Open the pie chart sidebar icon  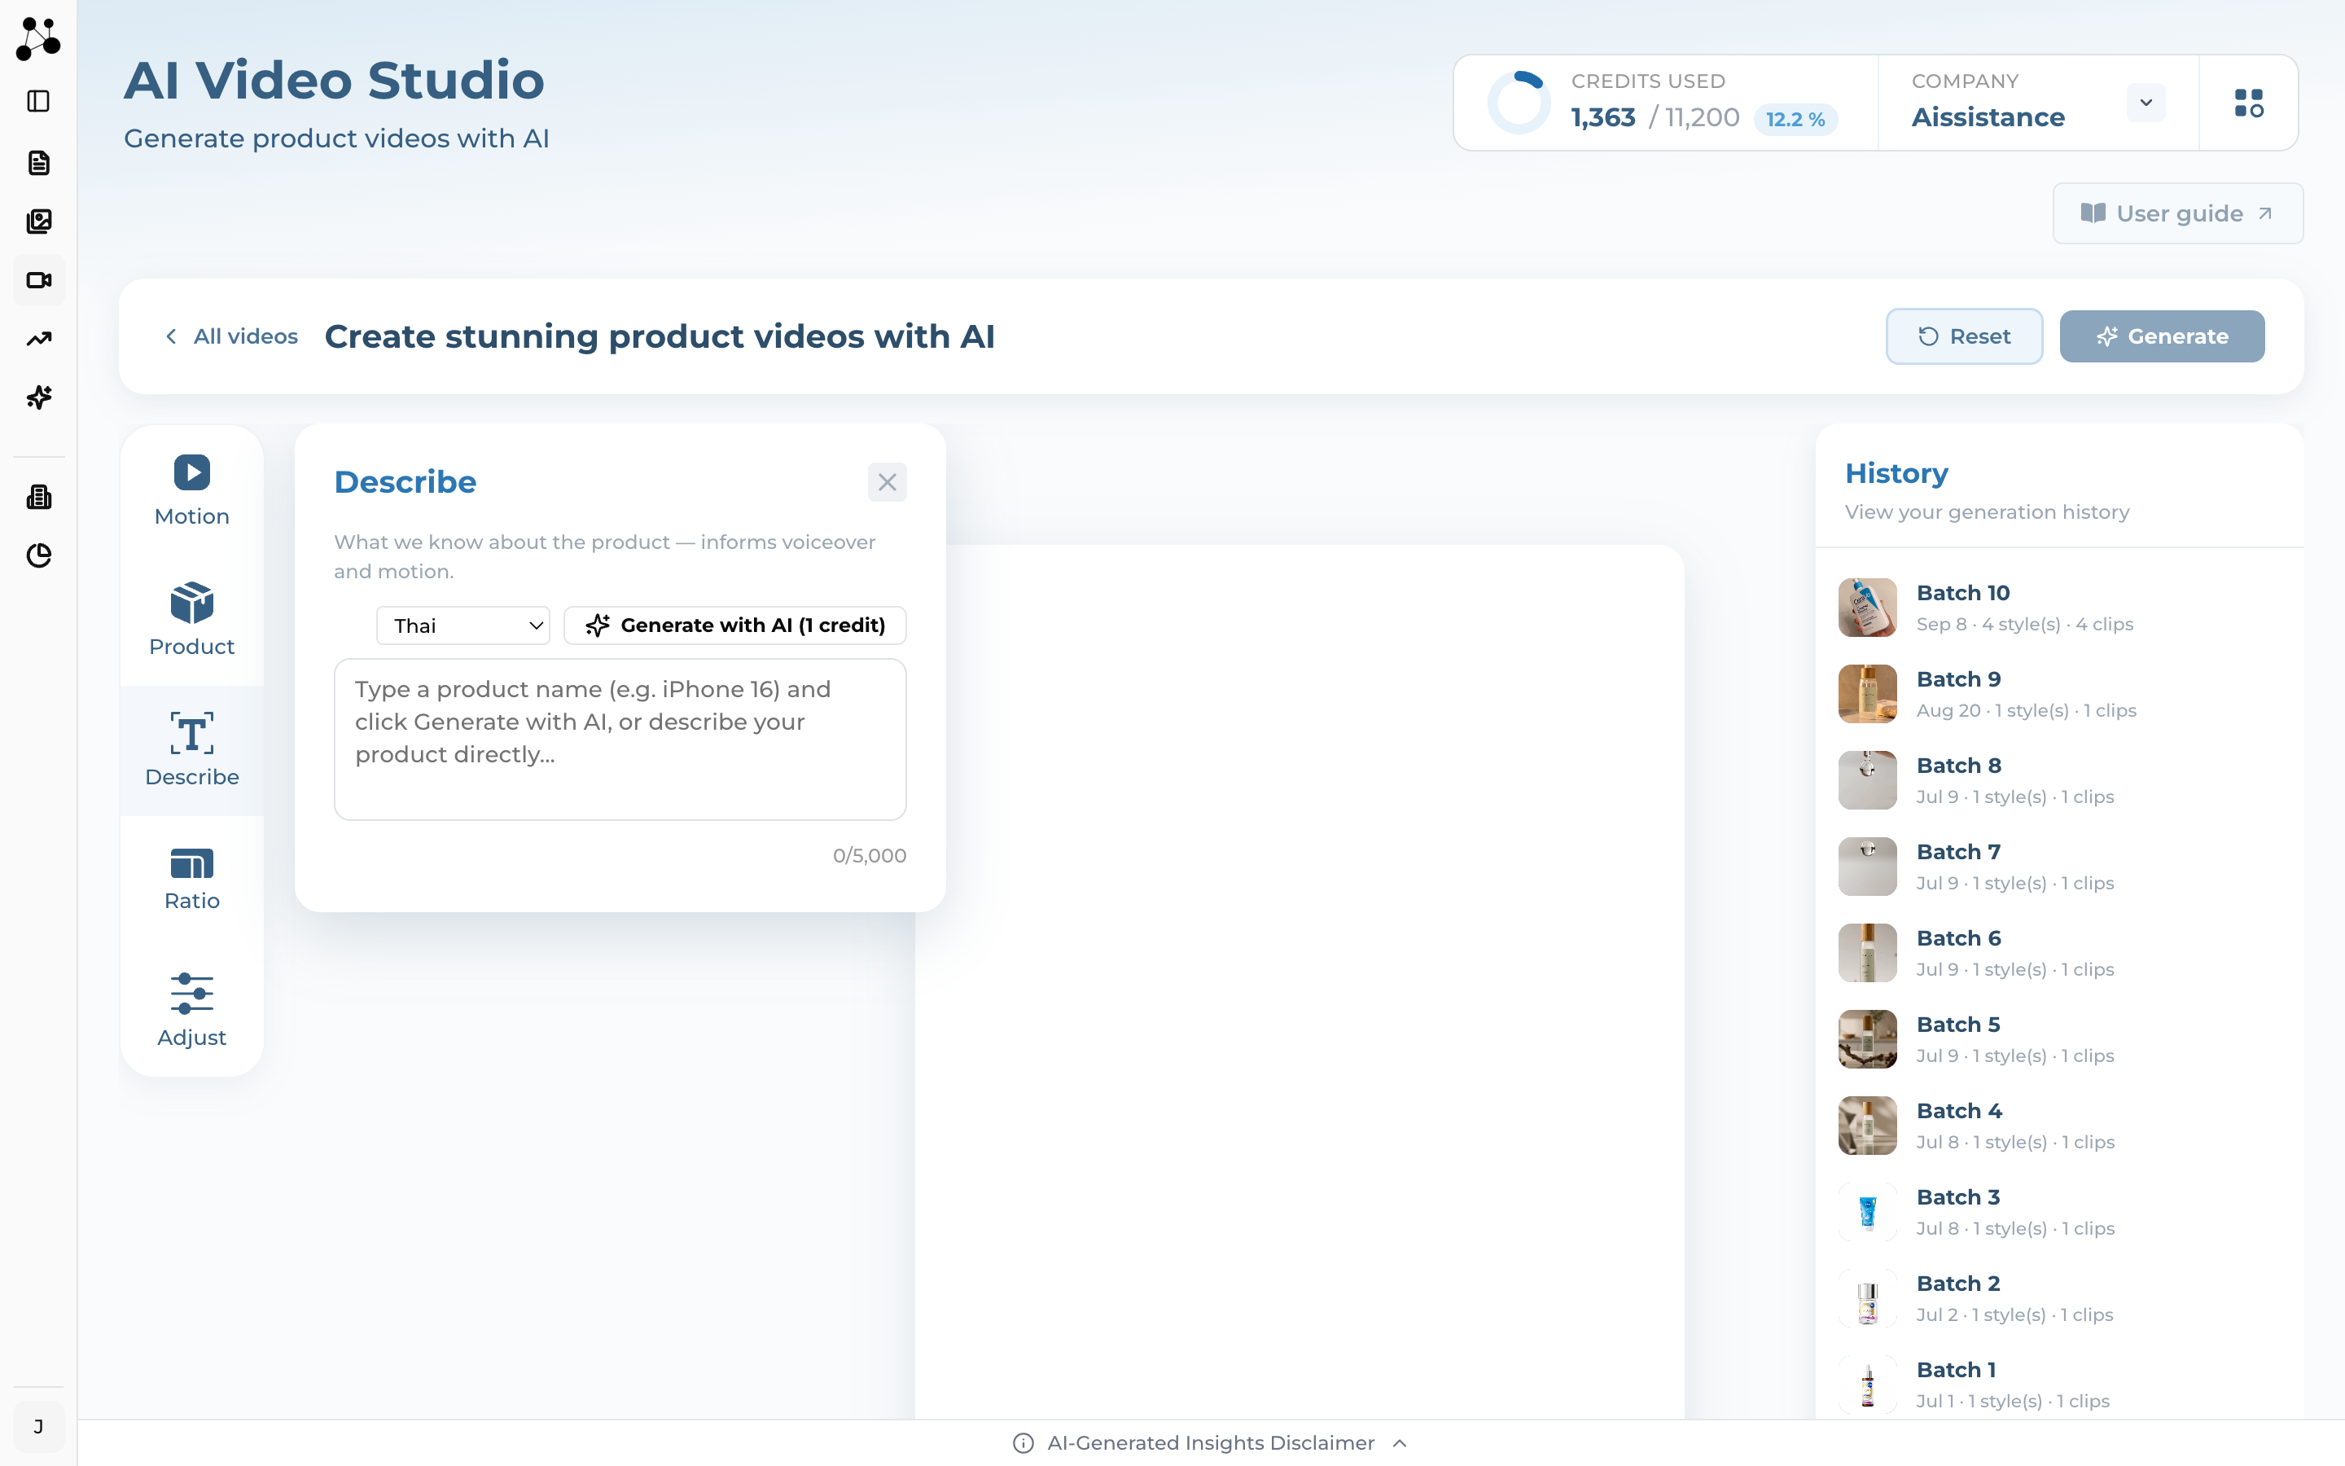(39, 555)
